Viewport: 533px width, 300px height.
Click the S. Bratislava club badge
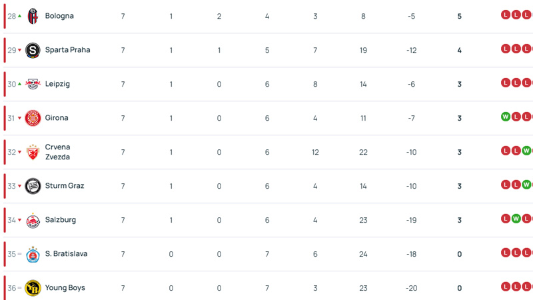coord(33,254)
